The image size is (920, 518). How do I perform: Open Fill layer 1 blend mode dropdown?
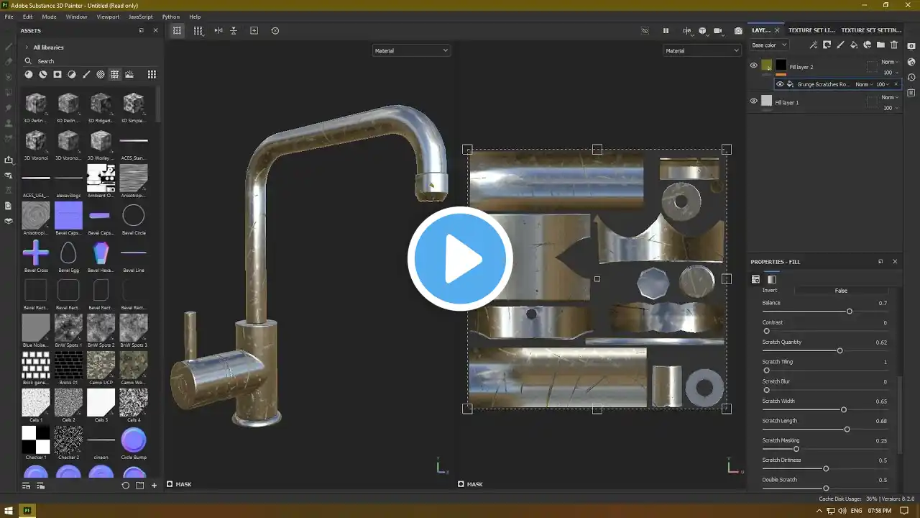pyautogui.click(x=890, y=97)
